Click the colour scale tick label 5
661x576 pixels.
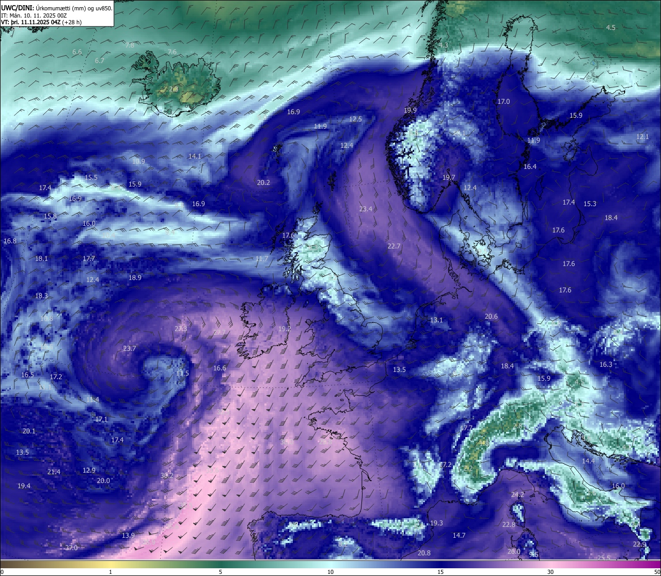[221, 572]
